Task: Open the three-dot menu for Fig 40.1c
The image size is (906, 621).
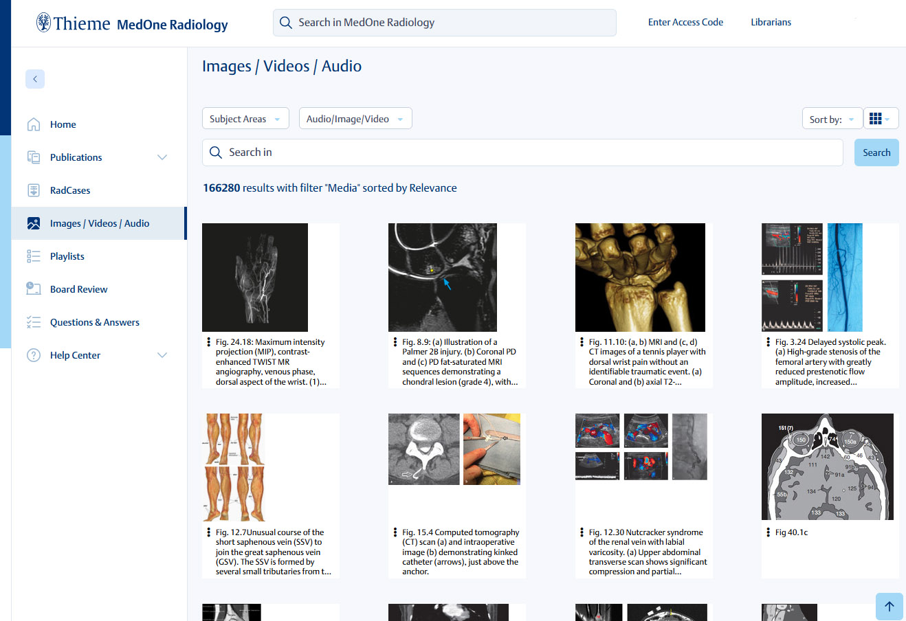Action: click(x=768, y=532)
